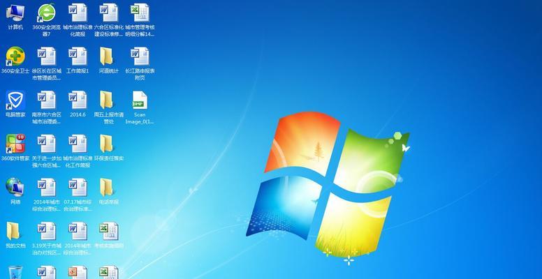
Task: Select the PowerPoint file icon in bottom row
Action: [x=78, y=272]
